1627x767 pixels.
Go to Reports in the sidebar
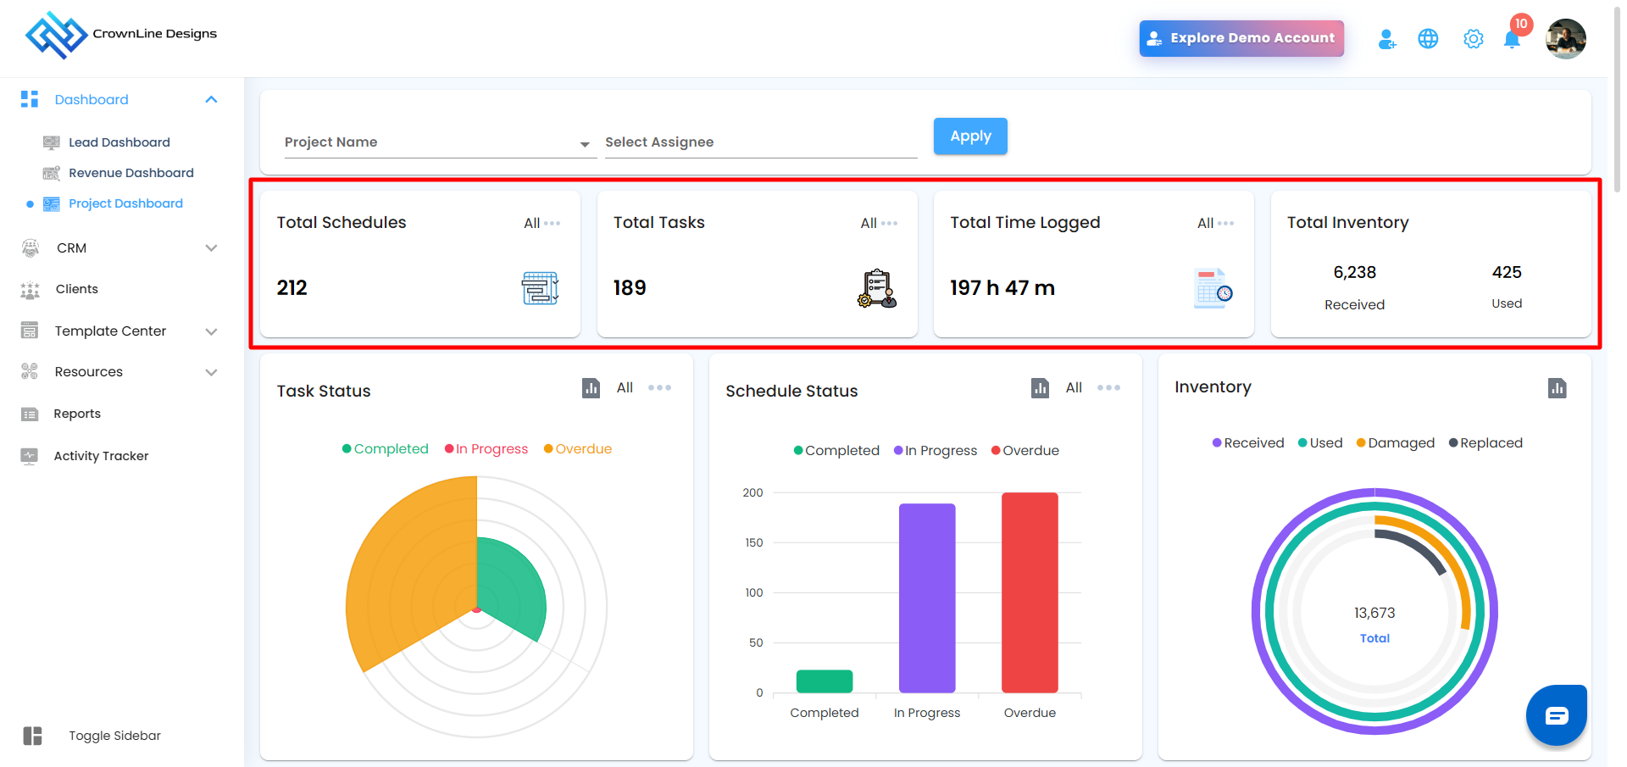(x=77, y=414)
